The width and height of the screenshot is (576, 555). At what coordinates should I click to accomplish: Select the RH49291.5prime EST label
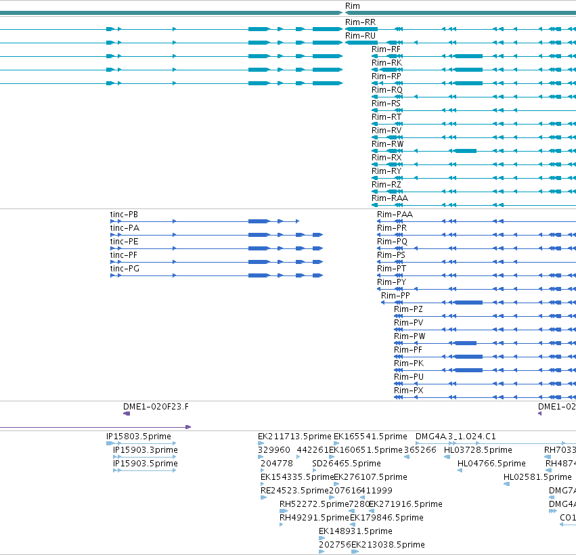pos(314,518)
